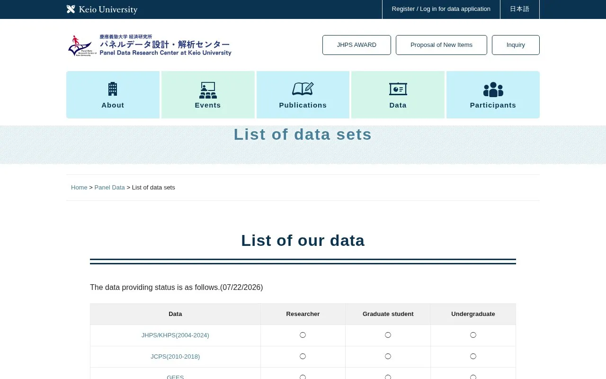Open the Events menu label

[x=208, y=105]
